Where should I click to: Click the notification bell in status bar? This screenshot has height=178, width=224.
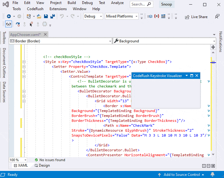coord(213,174)
